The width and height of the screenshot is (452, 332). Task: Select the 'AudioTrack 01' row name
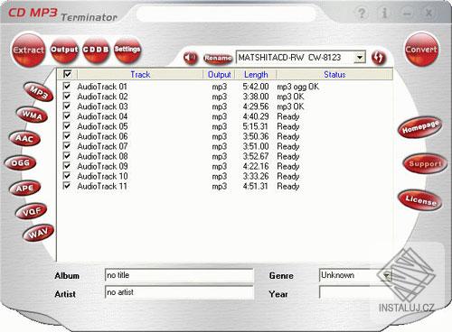click(102, 87)
